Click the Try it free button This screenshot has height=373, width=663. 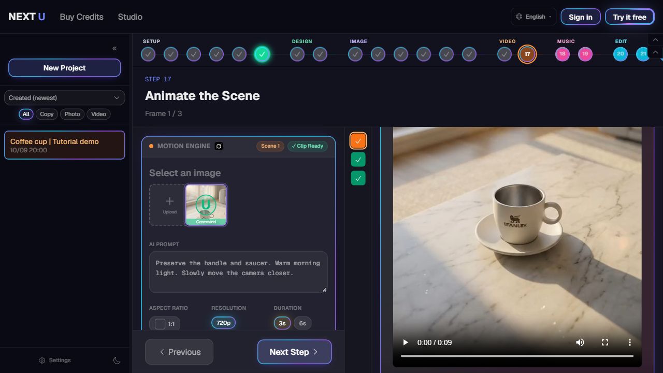click(630, 17)
